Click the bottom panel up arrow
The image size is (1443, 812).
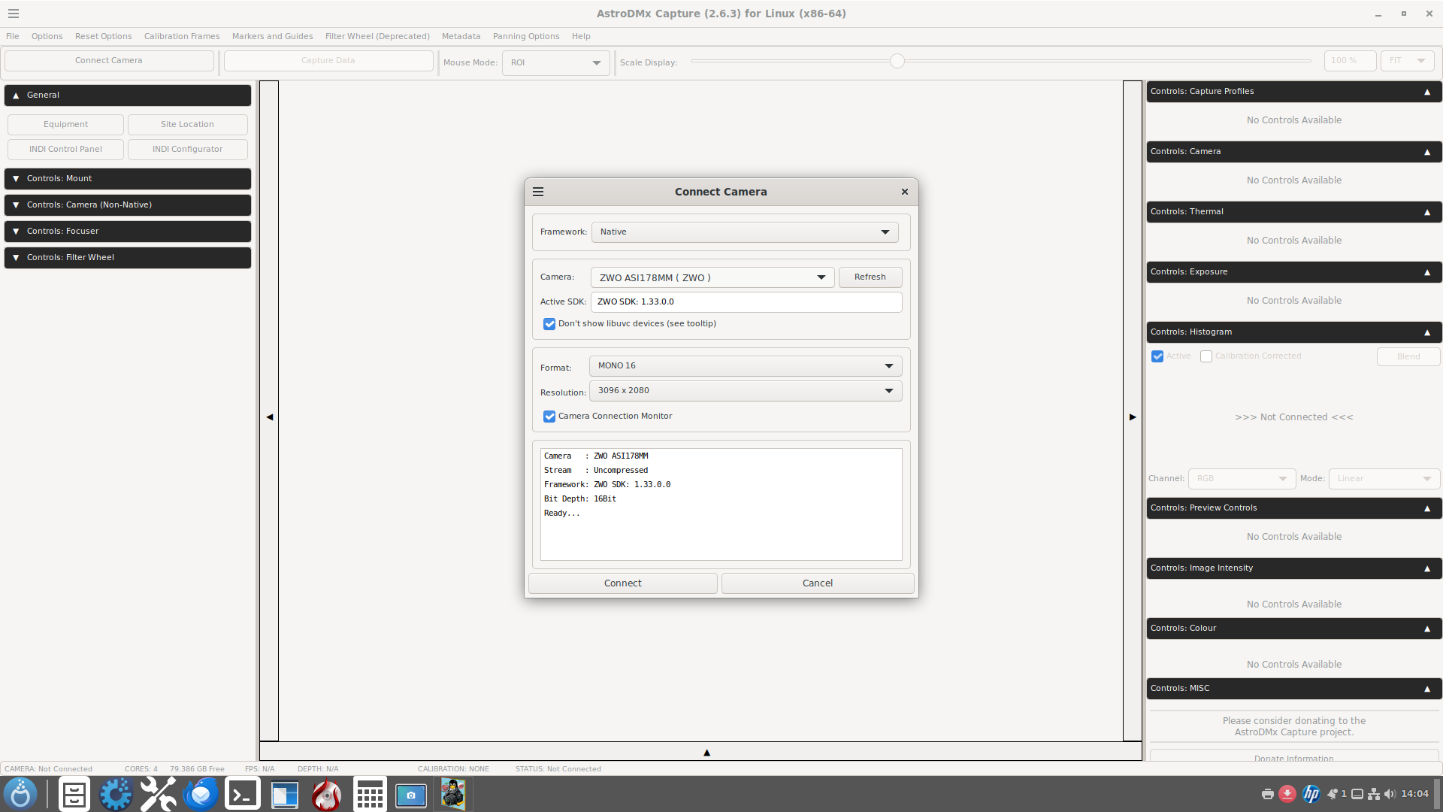(x=706, y=752)
